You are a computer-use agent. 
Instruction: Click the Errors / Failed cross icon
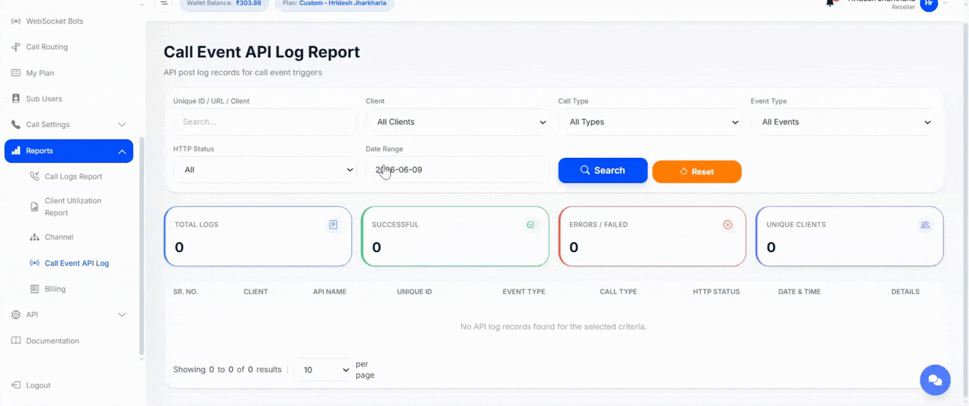pyautogui.click(x=727, y=225)
